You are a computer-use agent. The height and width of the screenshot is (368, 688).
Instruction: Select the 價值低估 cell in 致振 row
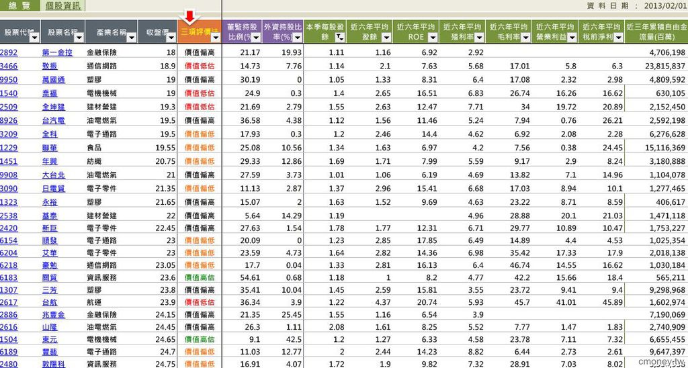point(200,66)
